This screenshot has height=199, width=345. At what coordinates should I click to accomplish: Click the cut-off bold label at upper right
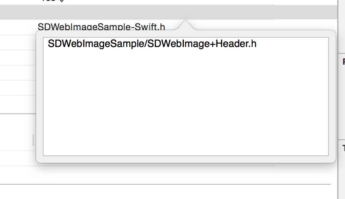pyautogui.click(x=343, y=62)
